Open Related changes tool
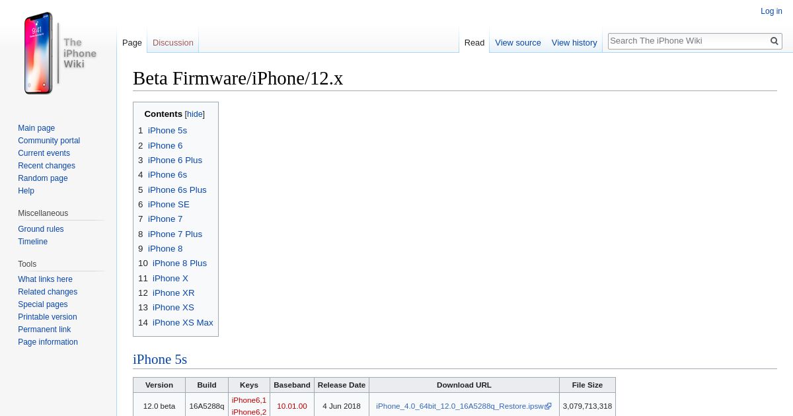Screen dimensions: 793x416 point(48,292)
